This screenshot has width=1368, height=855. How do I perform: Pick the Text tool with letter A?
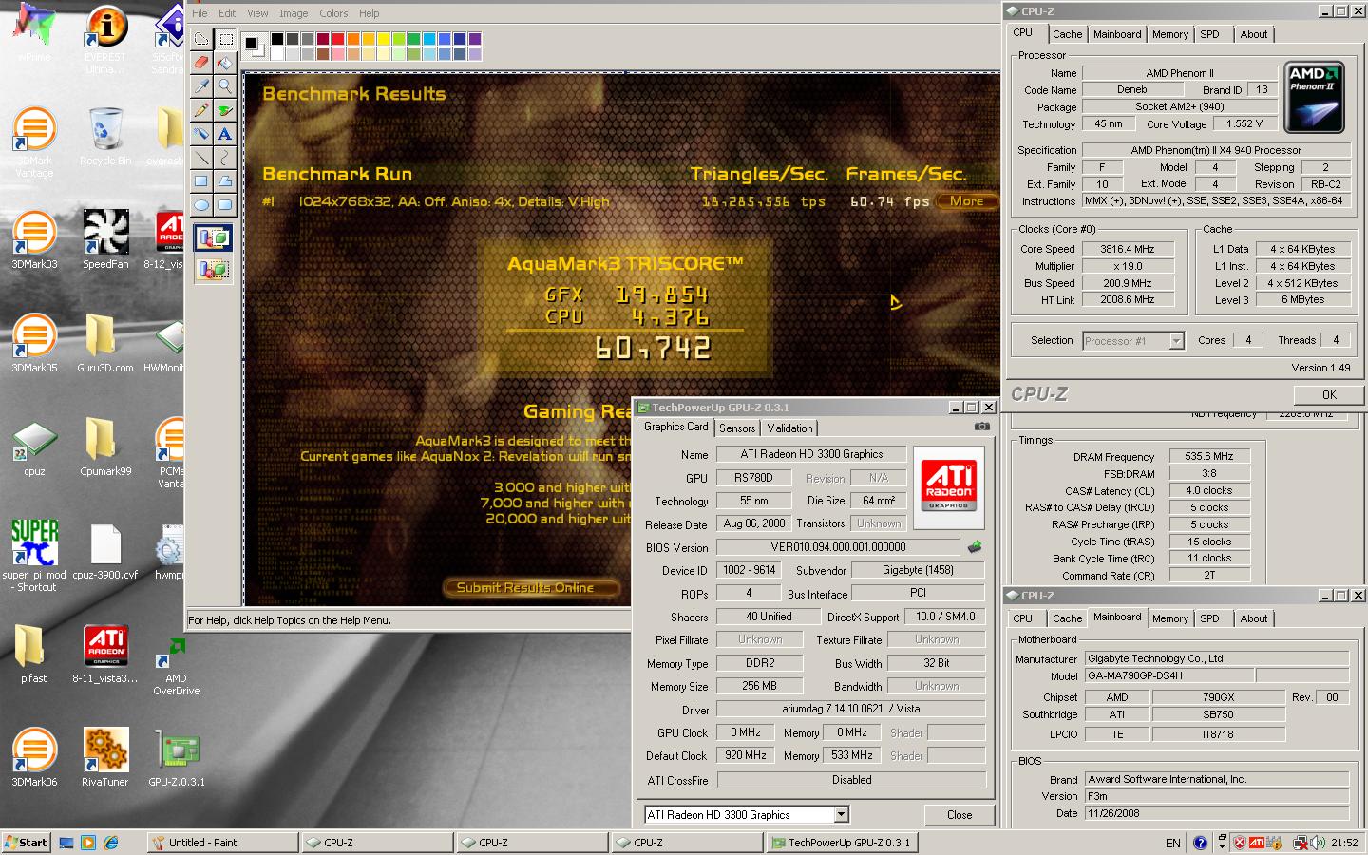pyautogui.click(x=225, y=134)
